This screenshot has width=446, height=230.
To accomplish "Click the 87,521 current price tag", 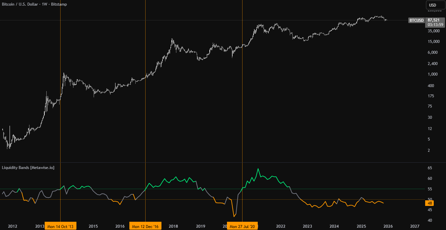I will (433, 20).
